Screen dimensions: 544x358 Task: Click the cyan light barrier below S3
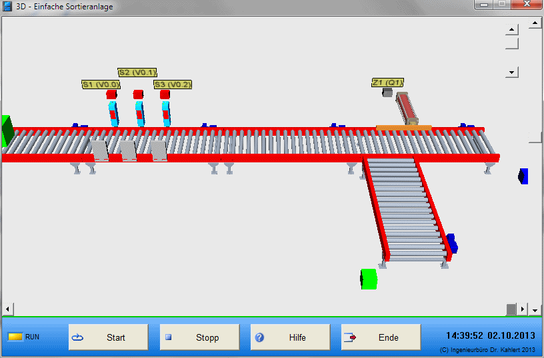click(x=166, y=114)
